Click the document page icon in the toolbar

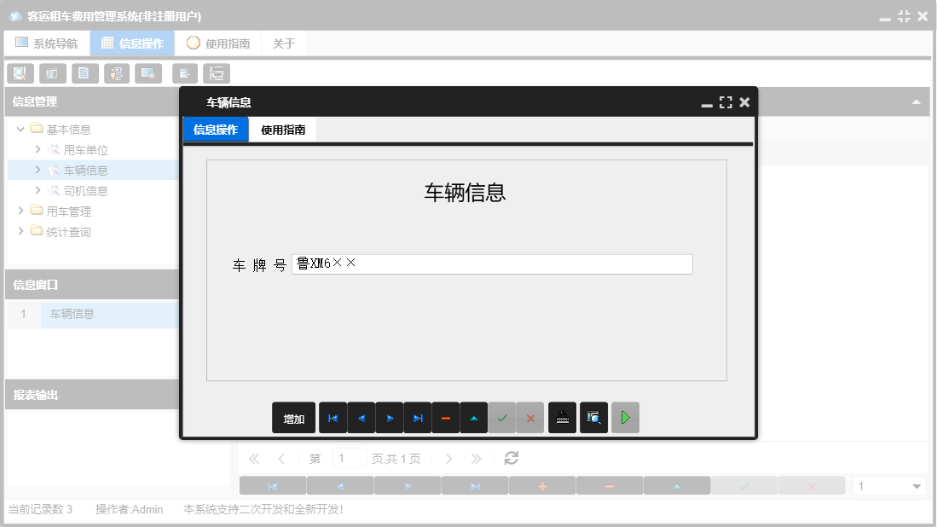pyautogui.click(x=85, y=73)
